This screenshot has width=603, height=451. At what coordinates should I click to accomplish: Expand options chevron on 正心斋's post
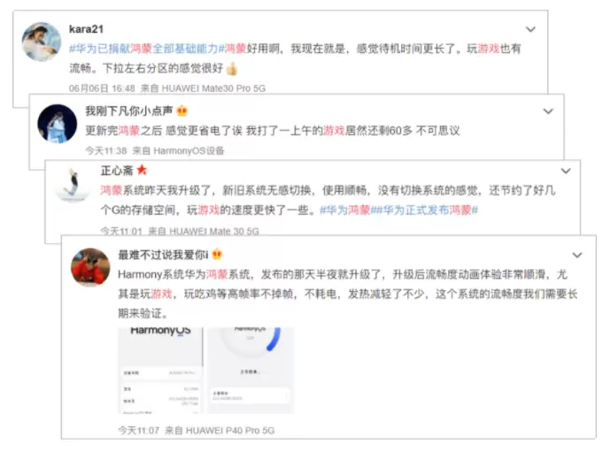pos(566,171)
